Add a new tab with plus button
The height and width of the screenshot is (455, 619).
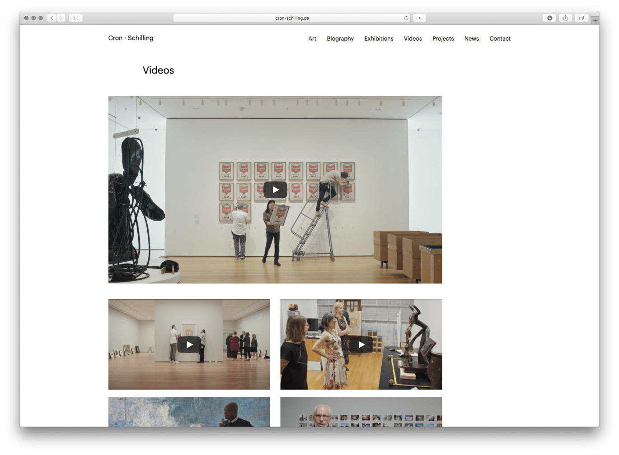click(x=595, y=21)
